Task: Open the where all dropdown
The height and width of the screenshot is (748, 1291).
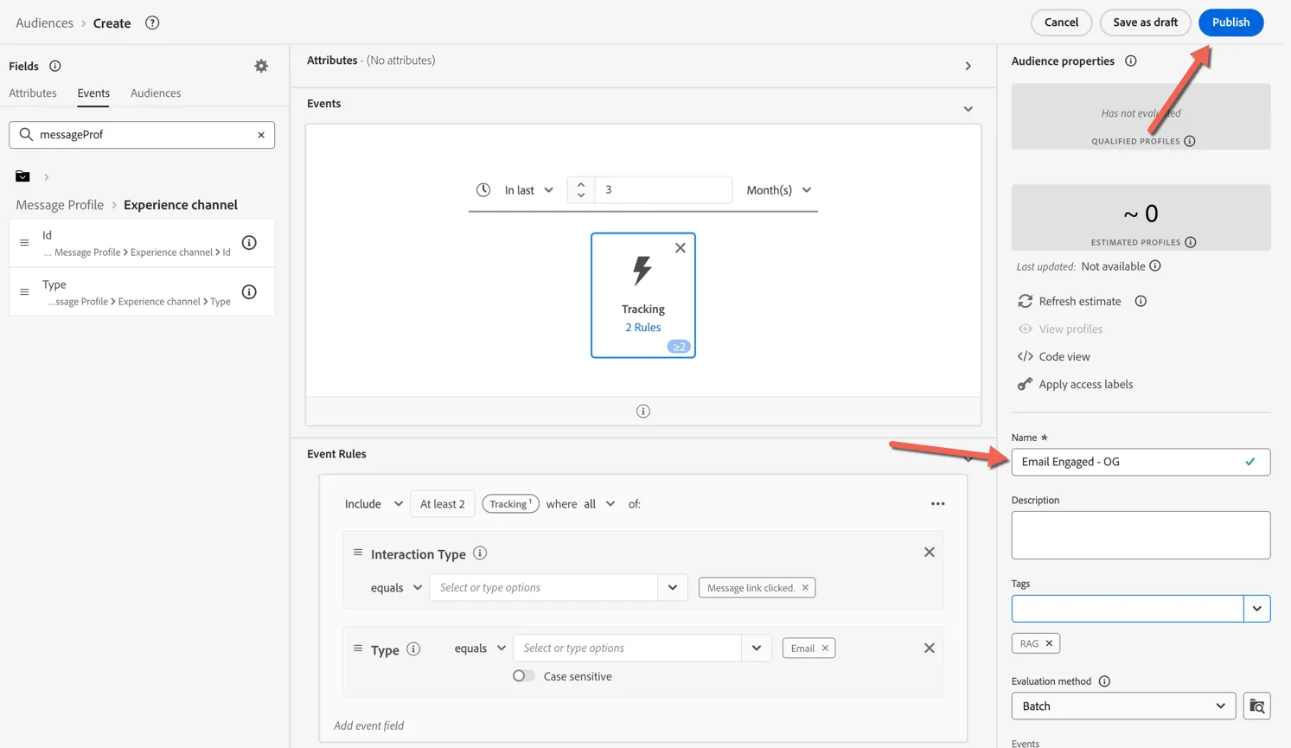Action: point(599,504)
